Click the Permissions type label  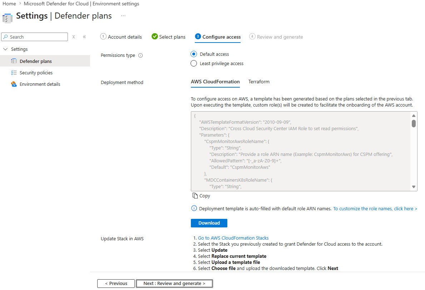tap(118, 55)
